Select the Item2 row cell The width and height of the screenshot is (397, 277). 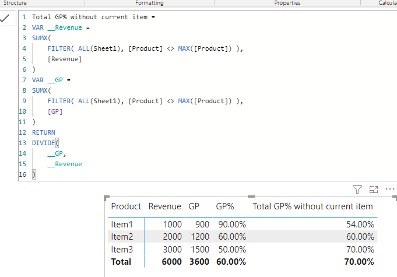122,237
